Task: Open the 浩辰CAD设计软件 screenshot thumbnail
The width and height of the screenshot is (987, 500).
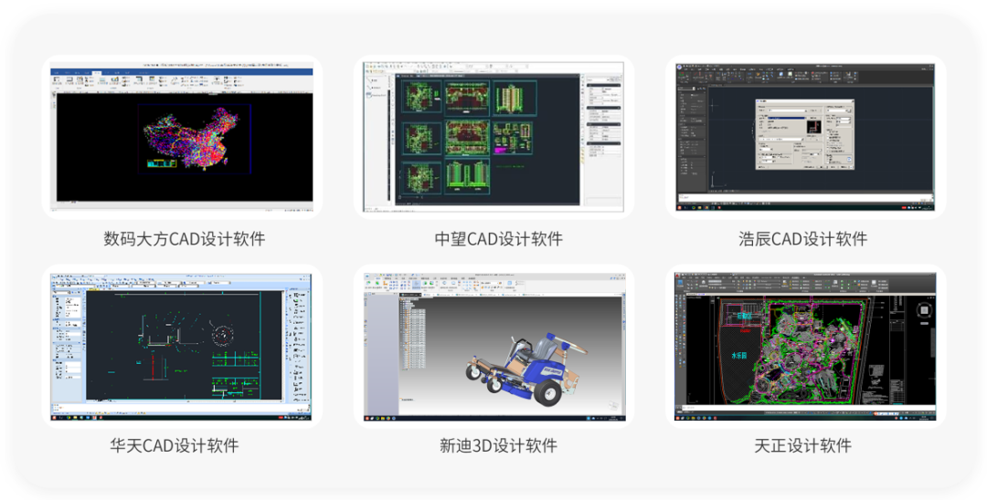Action: click(x=806, y=136)
